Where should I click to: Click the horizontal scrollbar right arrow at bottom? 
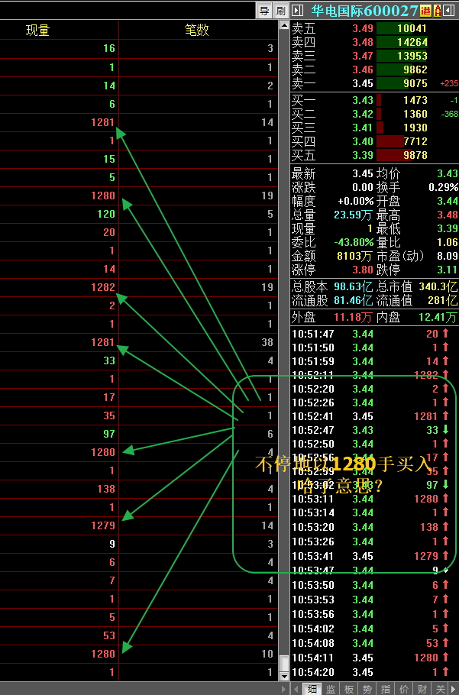click(284, 689)
